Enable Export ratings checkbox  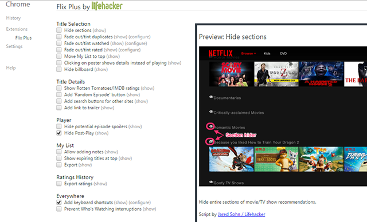click(x=59, y=184)
